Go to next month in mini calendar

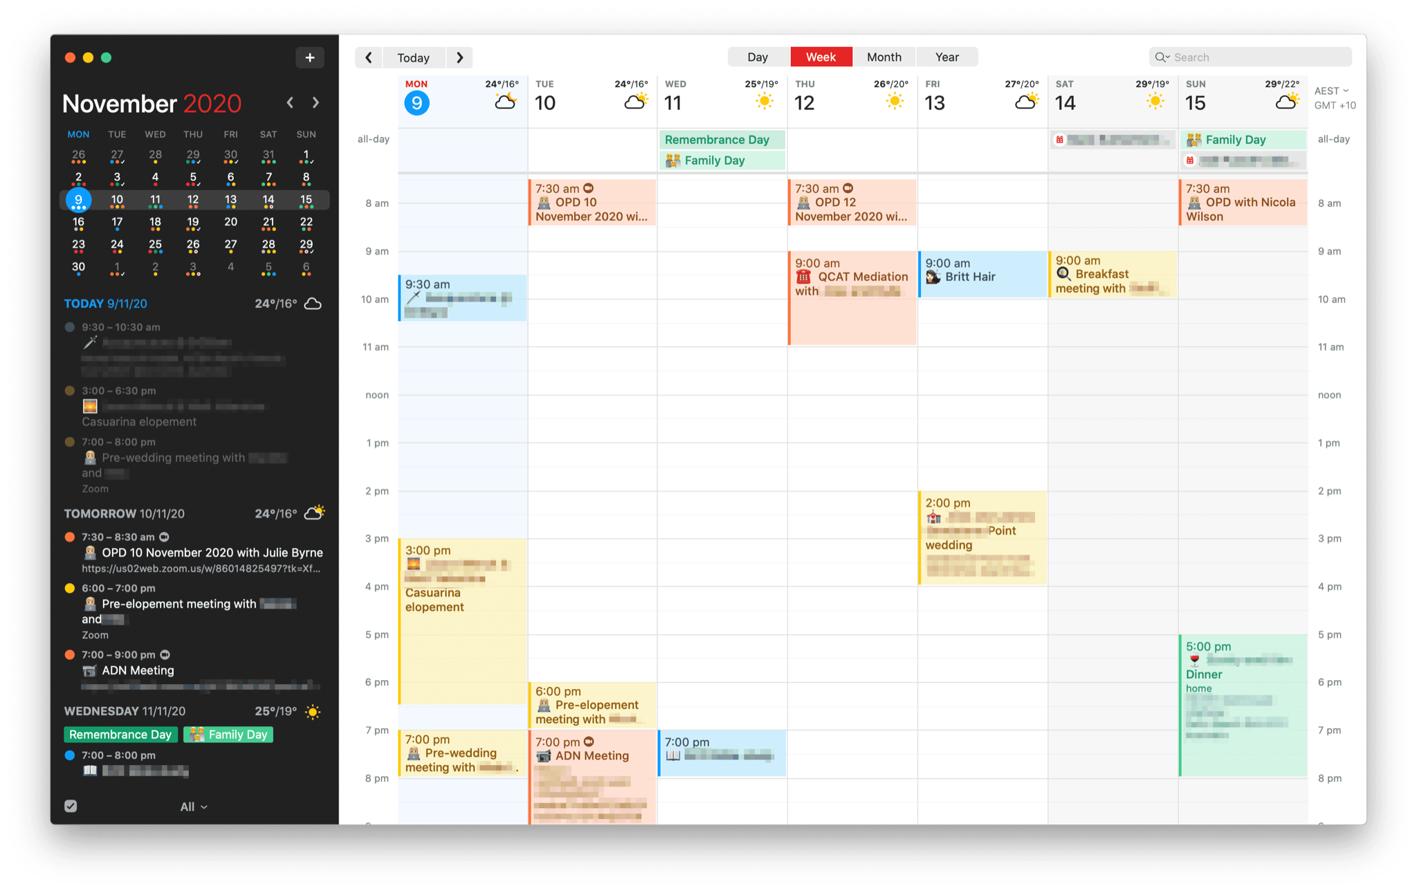point(316,102)
